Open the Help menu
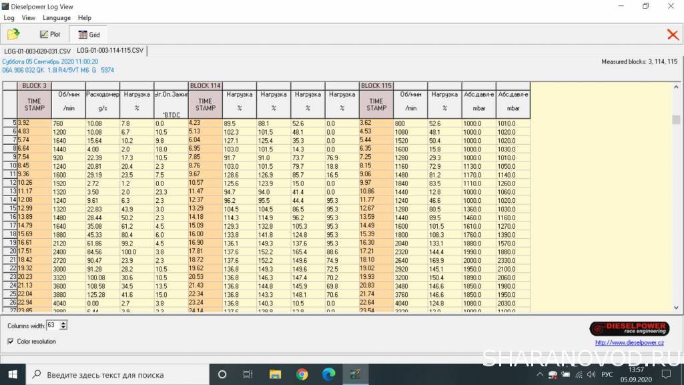The image size is (684, 385). tap(85, 18)
